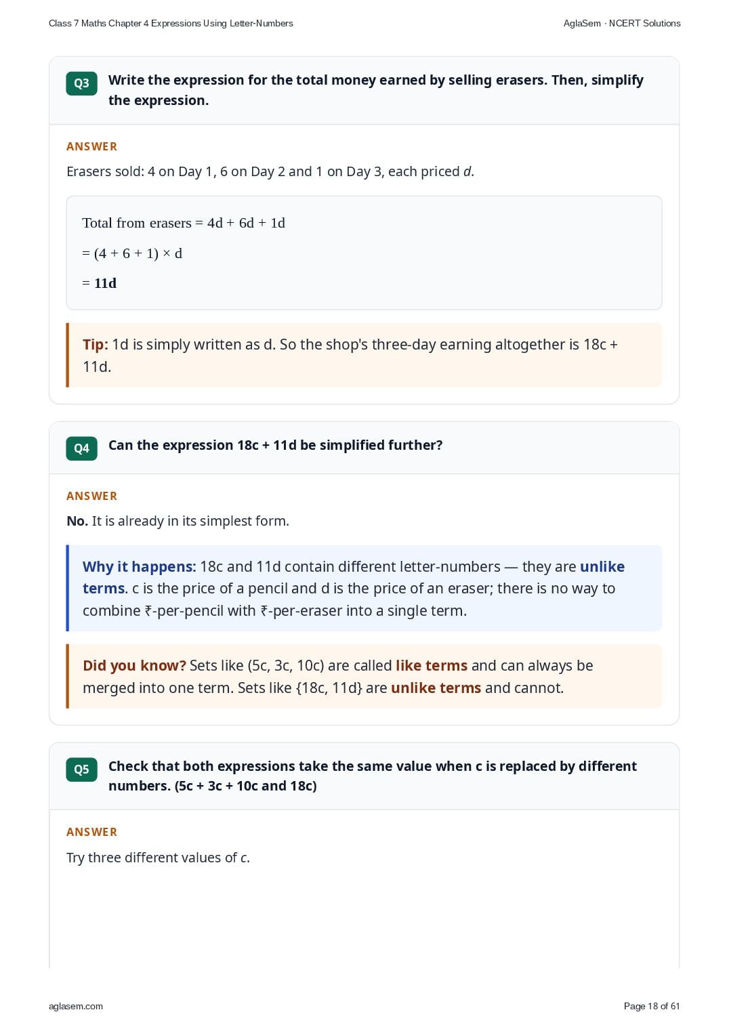The width and height of the screenshot is (729, 1031).
Task: Click the ANSWER label under Q4
Action: pos(92,496)
